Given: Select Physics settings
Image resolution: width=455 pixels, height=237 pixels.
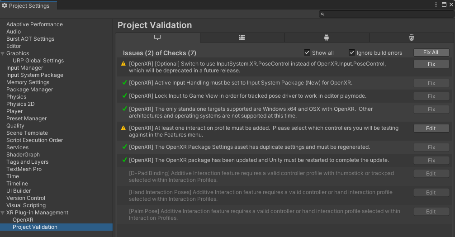Looking at the screenshot, I should tap(16, 97).
